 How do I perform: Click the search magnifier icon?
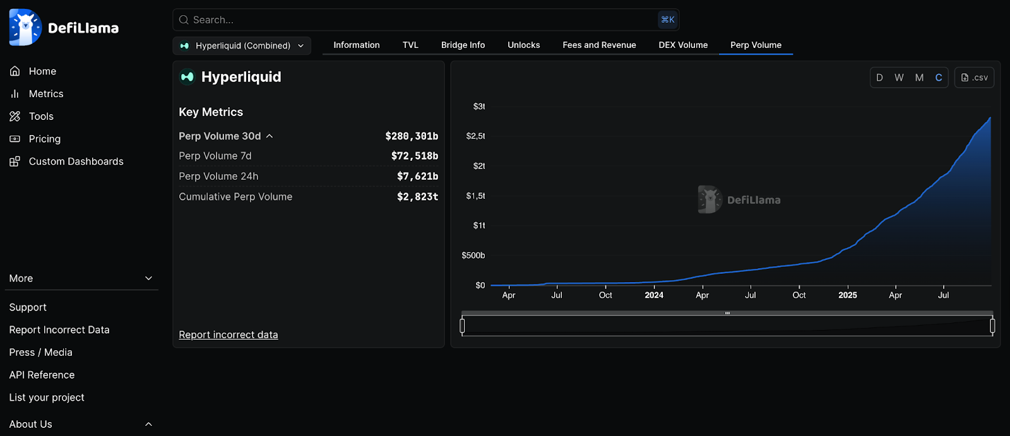point(184,20)
